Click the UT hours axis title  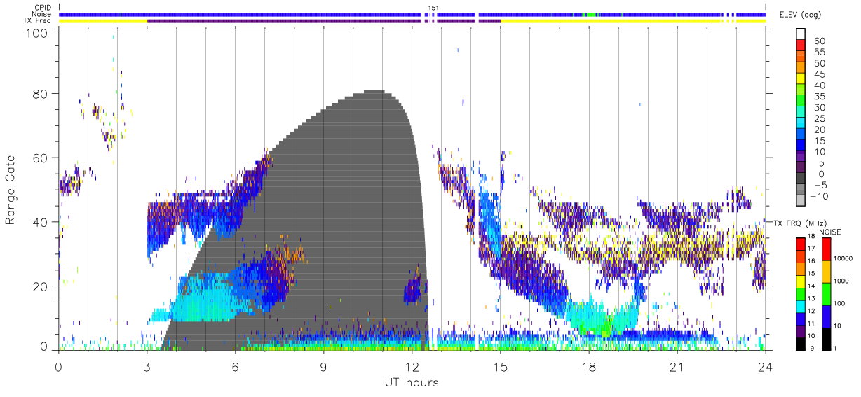pos(411,382)
